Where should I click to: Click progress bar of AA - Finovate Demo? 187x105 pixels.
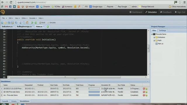click(x=94, y=95)
